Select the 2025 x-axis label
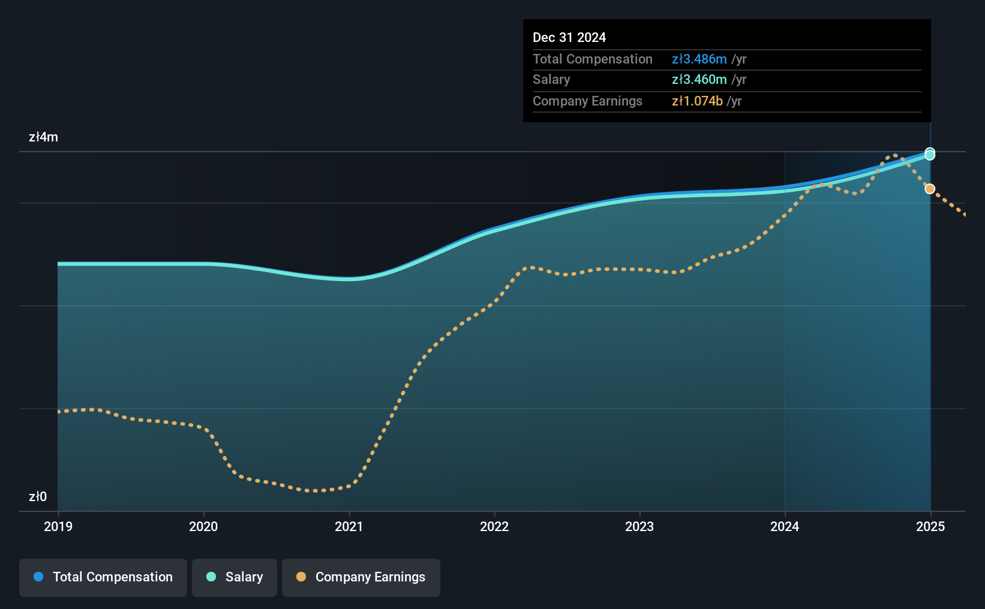This screenshot has height=609, width=985. tap(930, 526)
